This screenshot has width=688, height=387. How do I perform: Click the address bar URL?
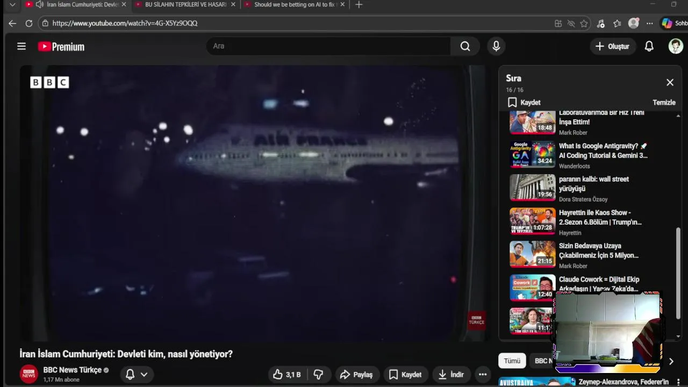pos(125,23)
